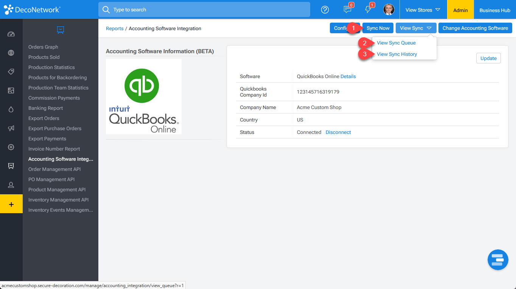
Task: Click the search field in the top bar
Action: coord(204,9)
